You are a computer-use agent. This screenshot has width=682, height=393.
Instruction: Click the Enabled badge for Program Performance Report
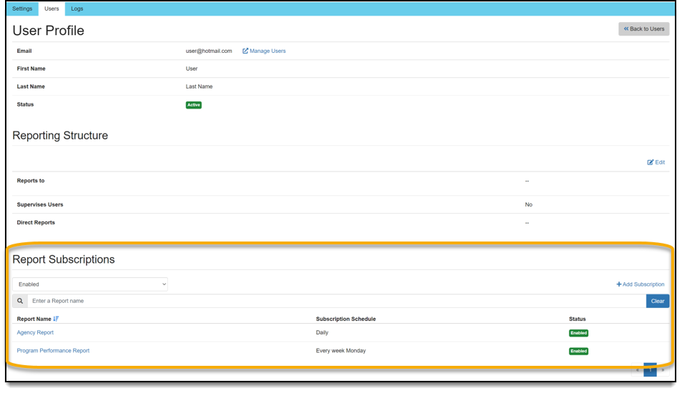click(x=578, y=352)
